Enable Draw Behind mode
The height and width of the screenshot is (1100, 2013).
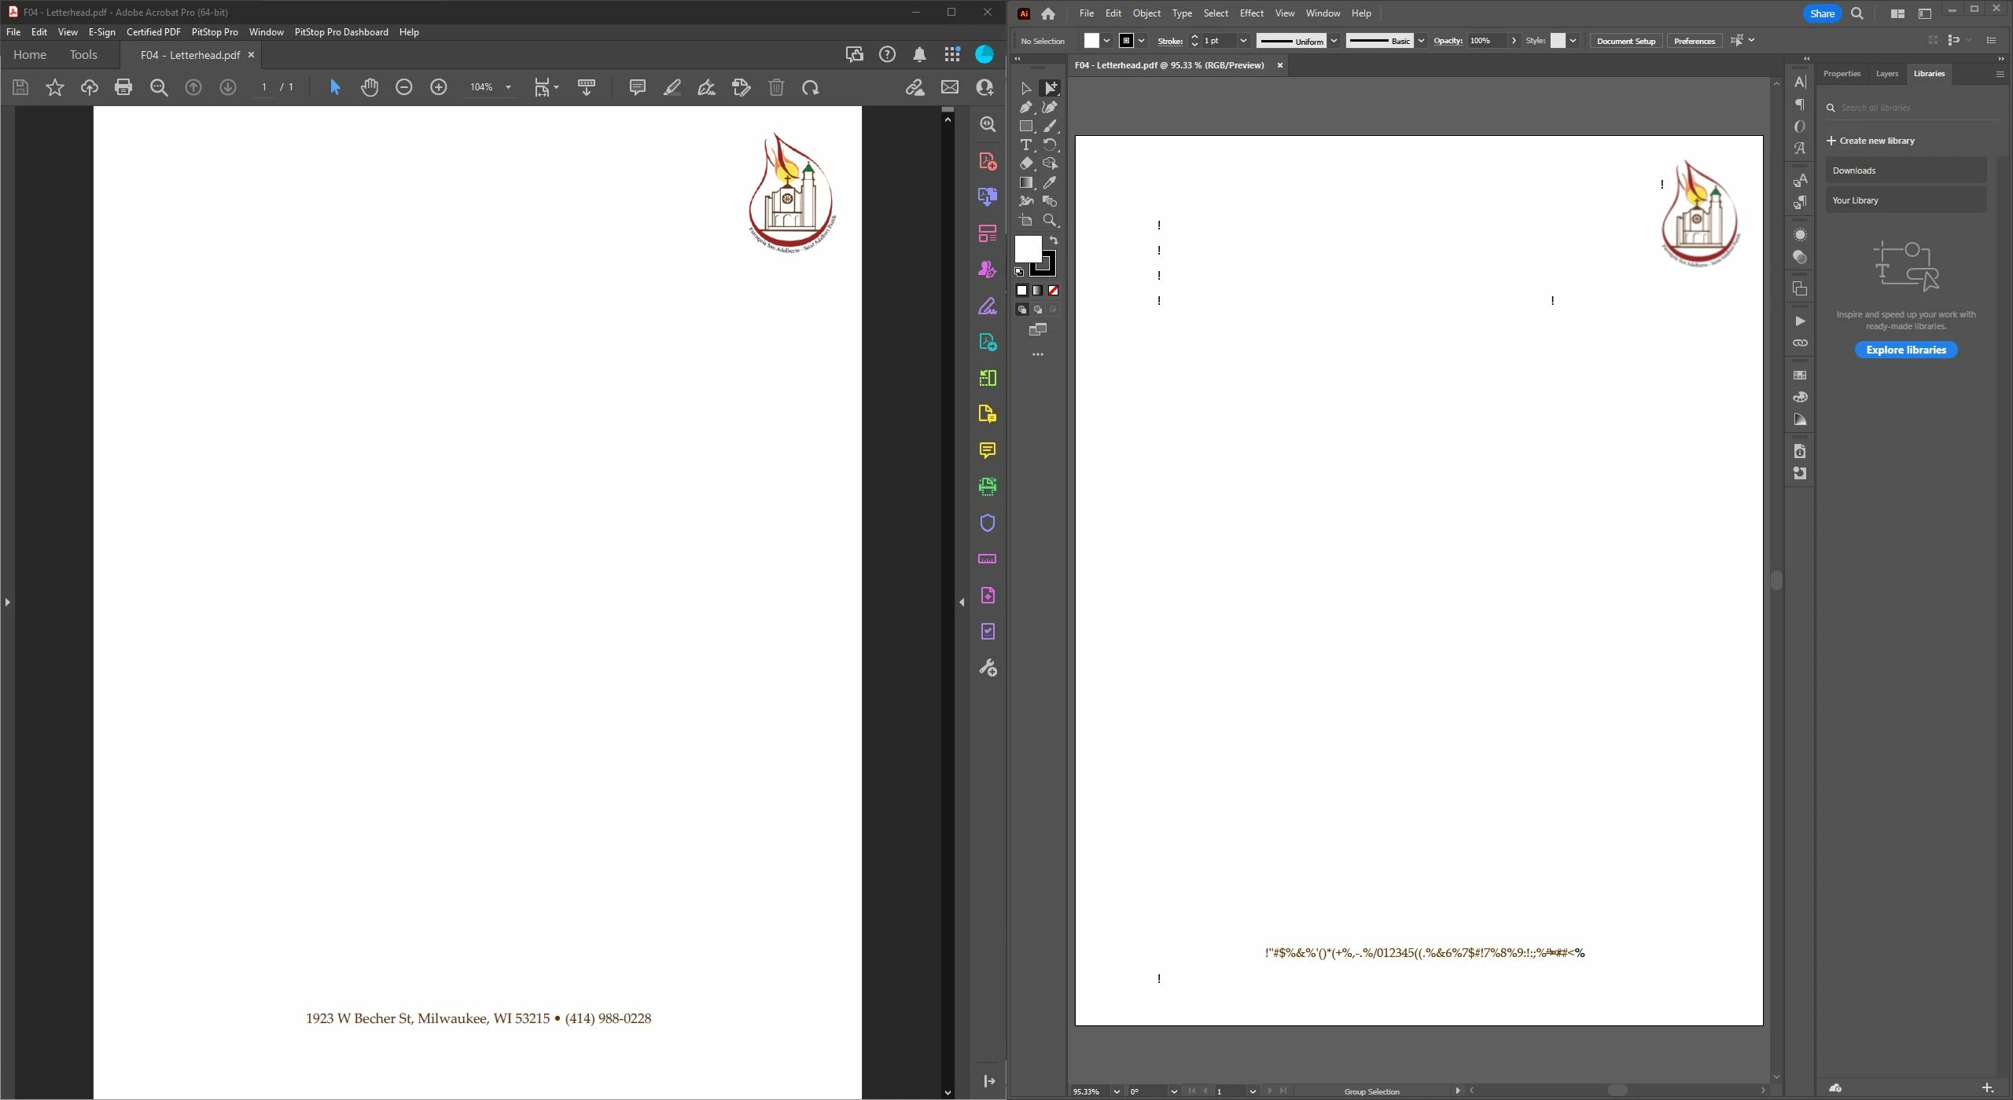[1038, 310]
